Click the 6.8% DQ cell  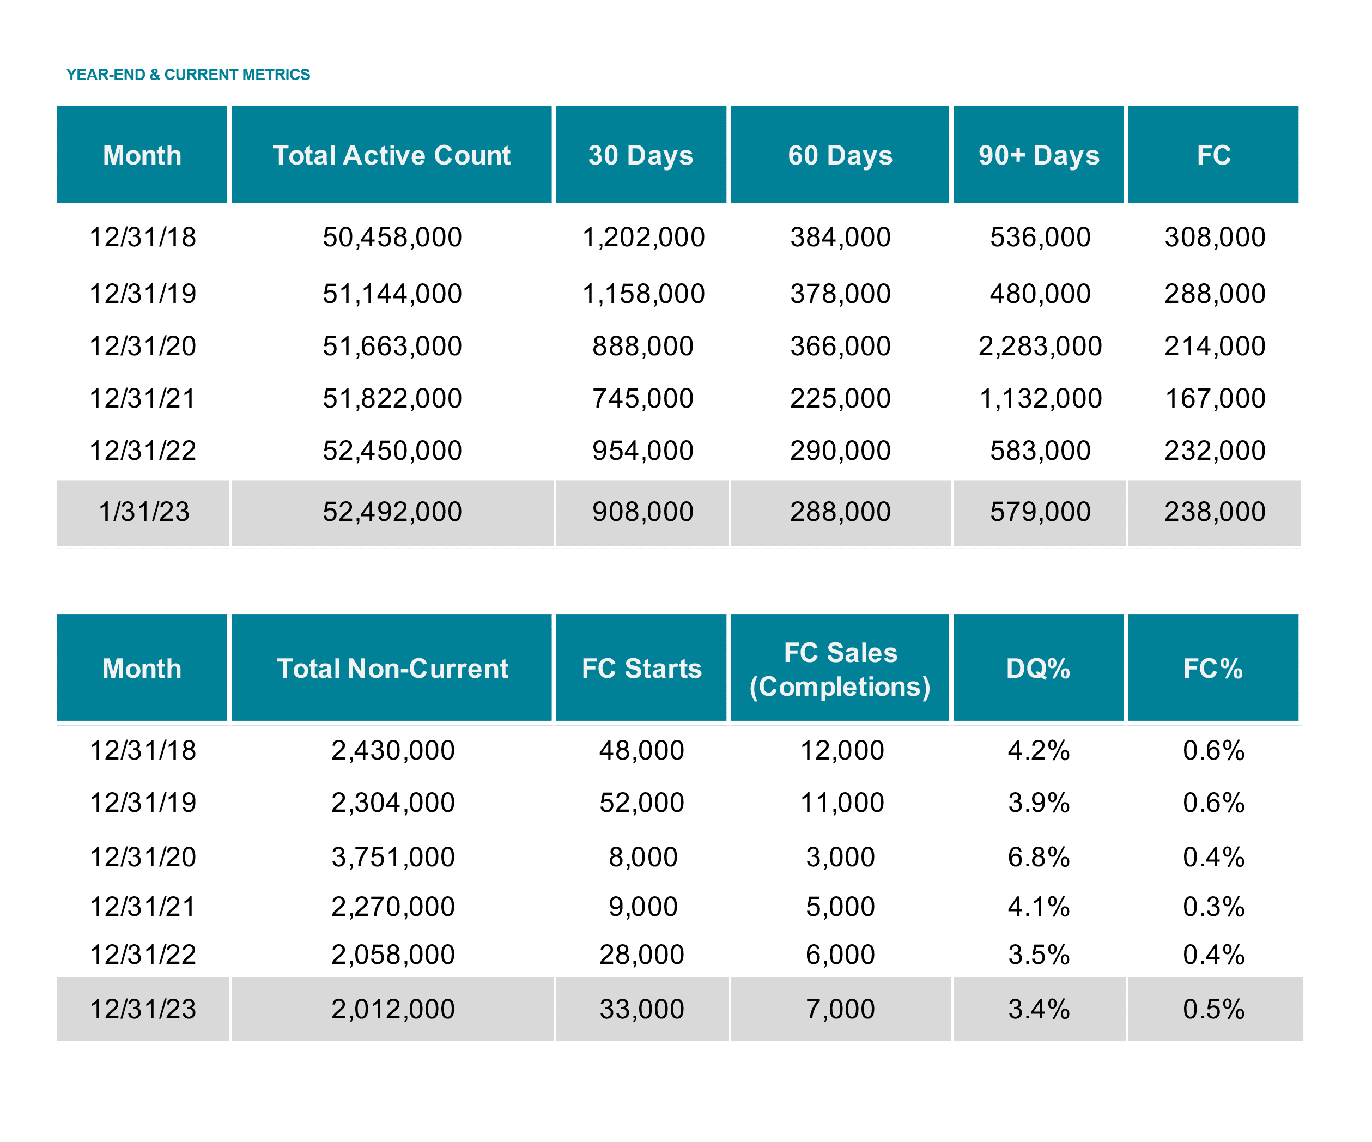[x=1039, y=857]
